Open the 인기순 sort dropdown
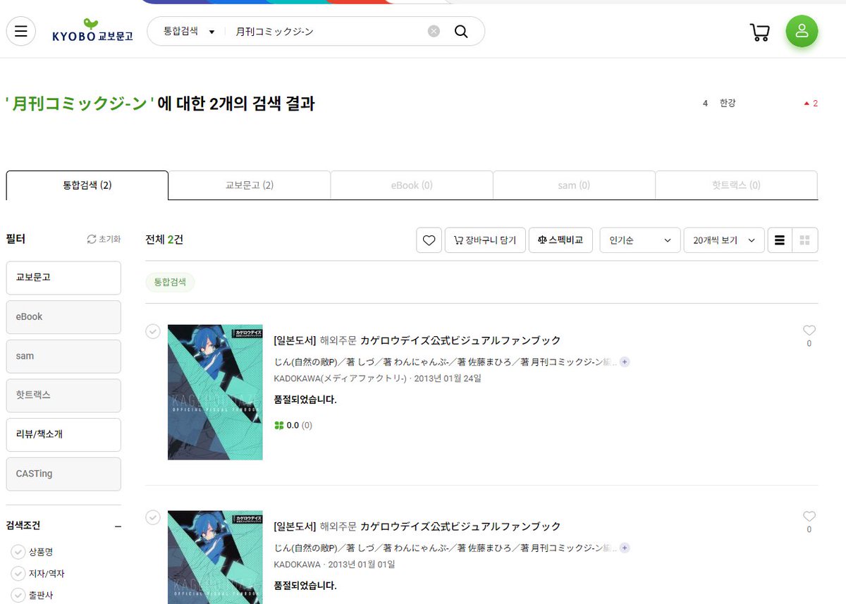 (640, 240)
